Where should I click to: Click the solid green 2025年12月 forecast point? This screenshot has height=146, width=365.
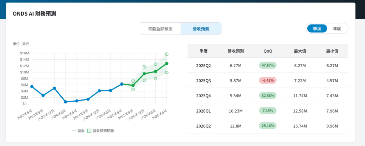click(144, 74)
